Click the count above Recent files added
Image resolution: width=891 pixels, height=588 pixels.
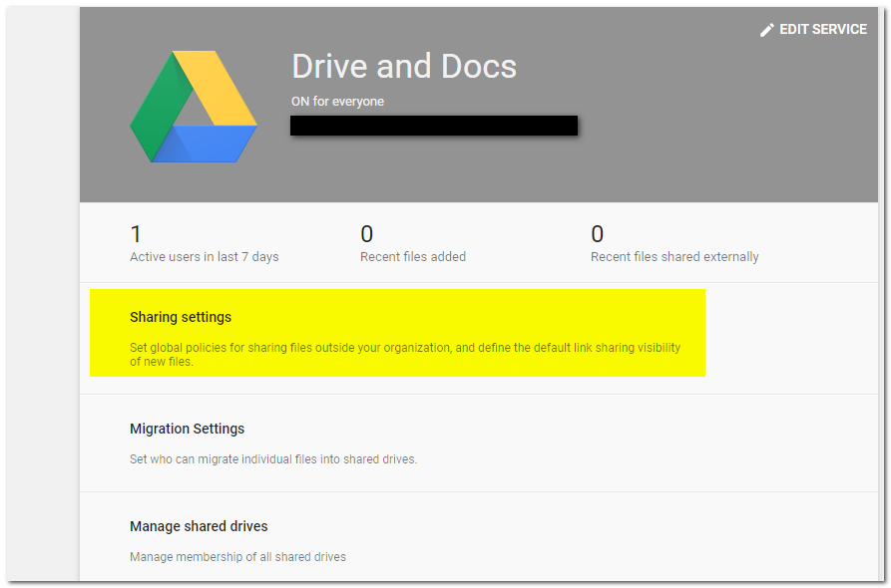click(366, 234)
